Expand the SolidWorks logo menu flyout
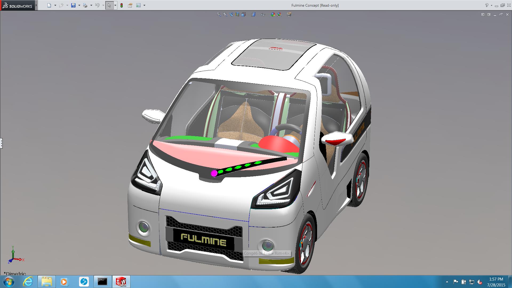Viewport: 512px width, 288px height. click(36, 5)
